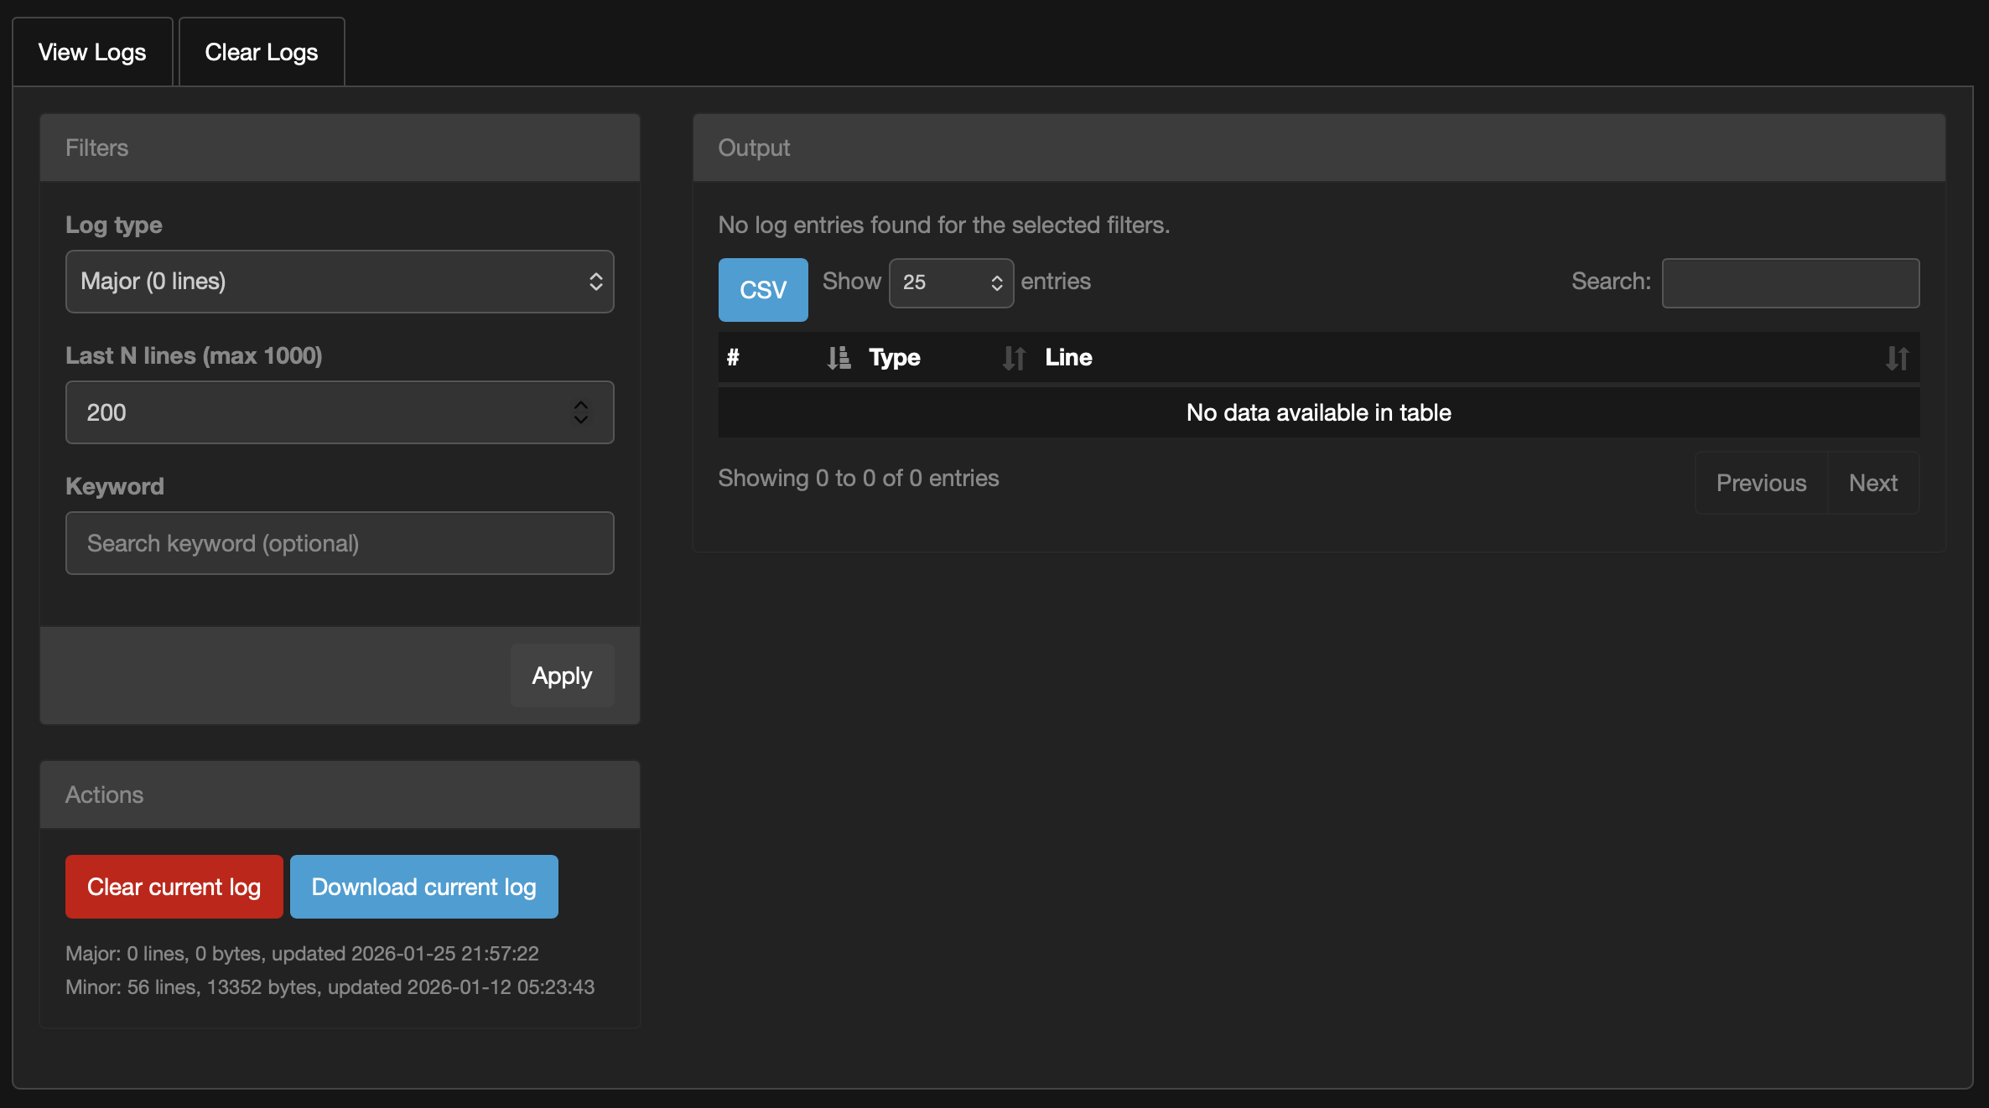
Task: Click the # column header
Action: [734, 358]
